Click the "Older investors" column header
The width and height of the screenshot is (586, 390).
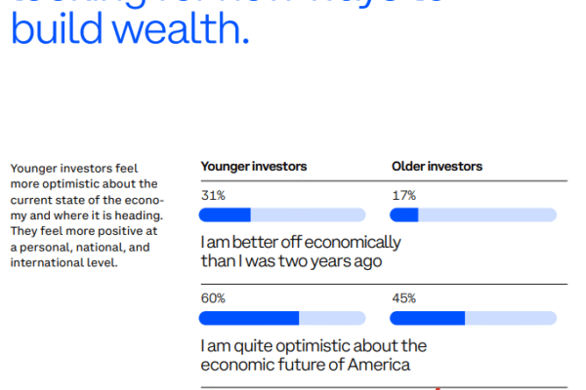click(x=437, y=167)
